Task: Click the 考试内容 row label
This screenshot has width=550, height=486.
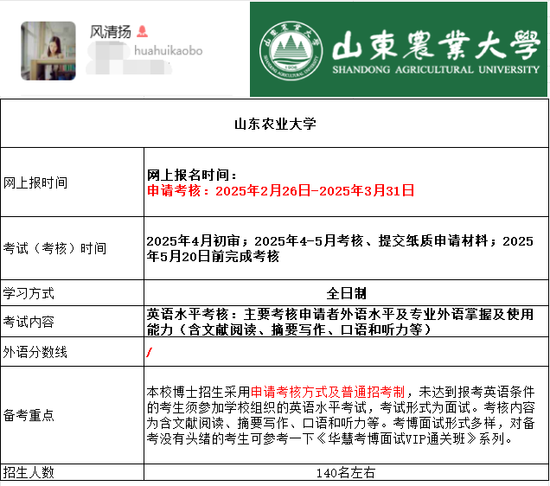Action: (29, 322)
